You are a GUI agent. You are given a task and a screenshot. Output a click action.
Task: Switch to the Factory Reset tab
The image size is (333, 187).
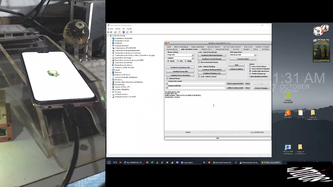point(172,49)
